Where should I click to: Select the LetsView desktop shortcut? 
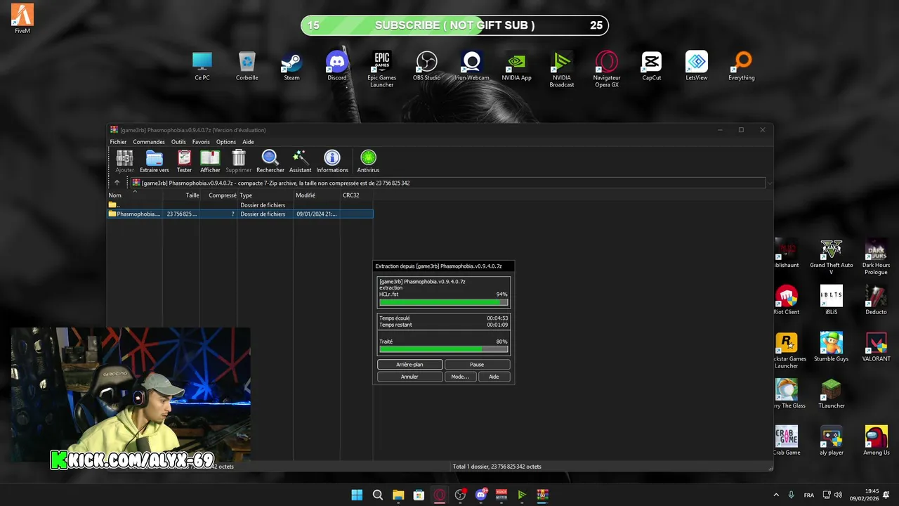pos(697,66)
